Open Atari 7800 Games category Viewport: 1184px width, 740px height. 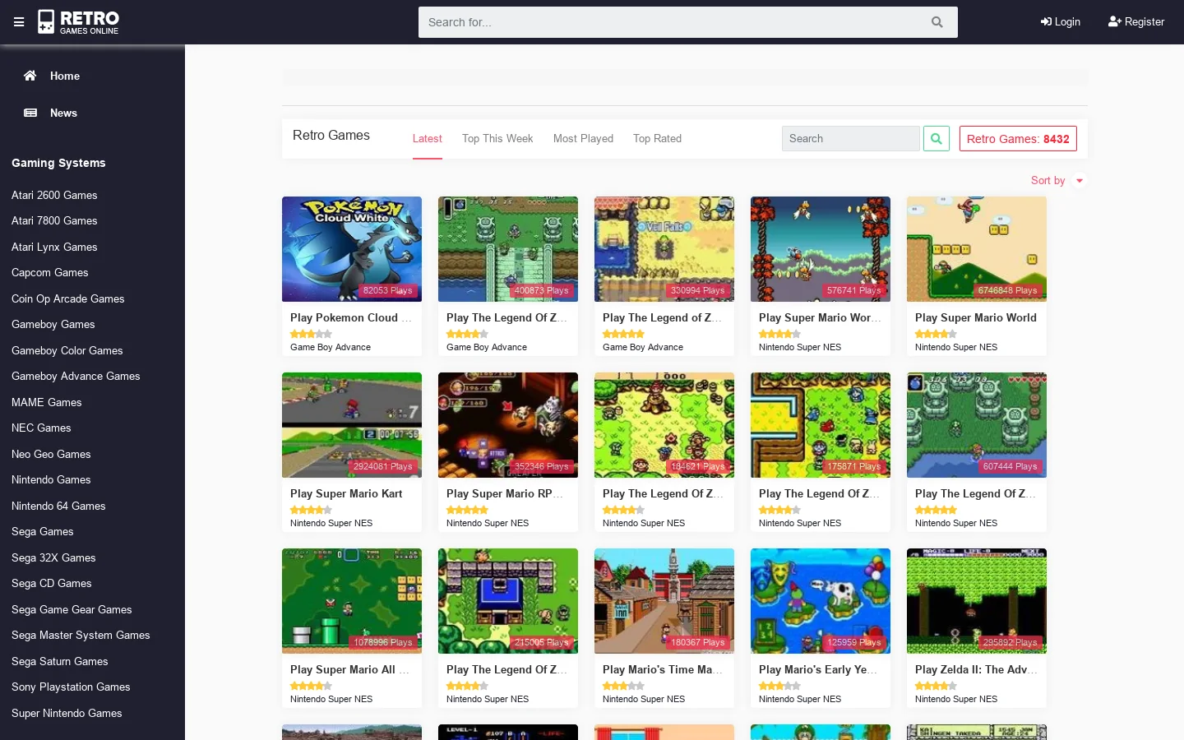click(54, 220)
